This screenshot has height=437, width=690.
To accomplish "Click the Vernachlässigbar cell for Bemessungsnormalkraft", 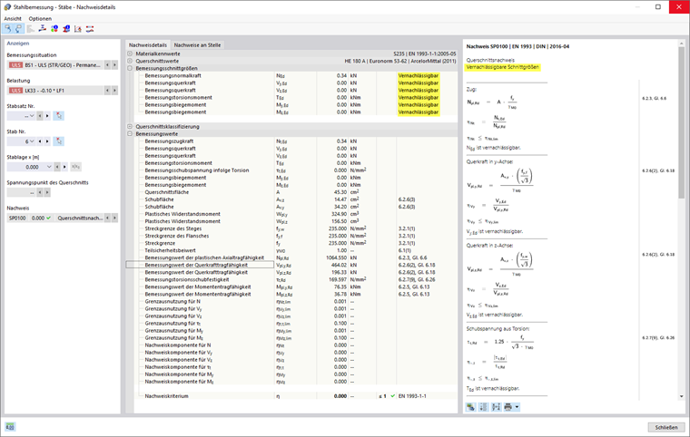I will pos(419,75).
